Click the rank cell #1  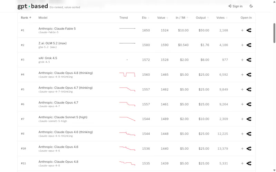pos(22,30)
